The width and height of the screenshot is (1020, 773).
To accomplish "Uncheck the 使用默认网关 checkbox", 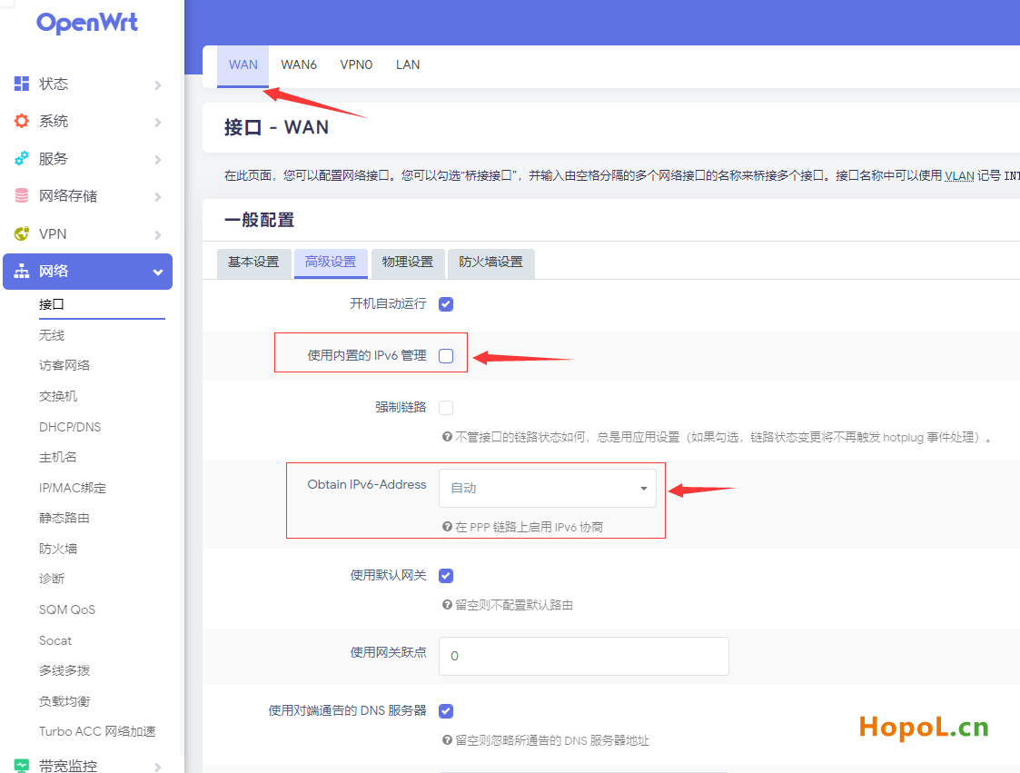I will 446,576.
